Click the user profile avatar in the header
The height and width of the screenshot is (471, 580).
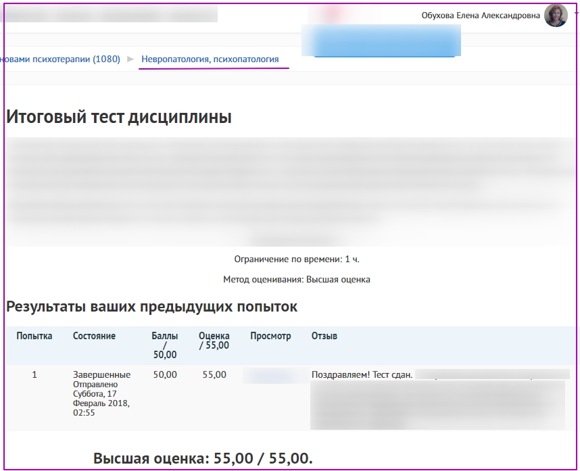click(x=556, y=16)
